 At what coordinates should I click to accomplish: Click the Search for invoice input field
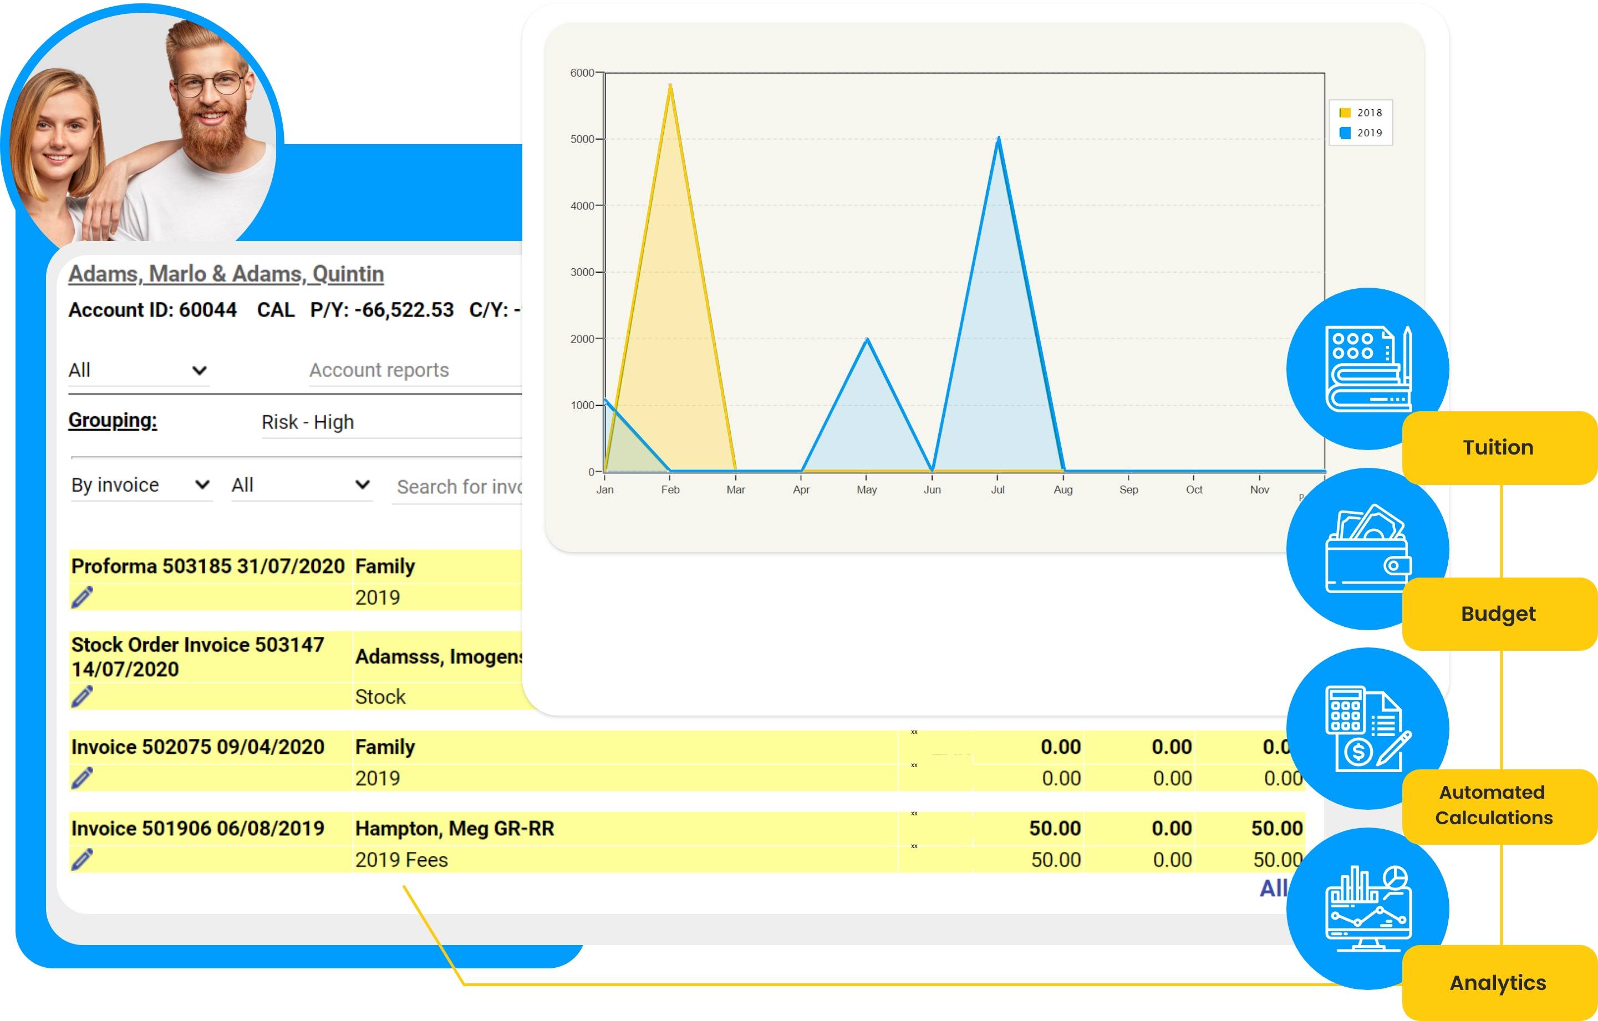click(x=459, y=487)
